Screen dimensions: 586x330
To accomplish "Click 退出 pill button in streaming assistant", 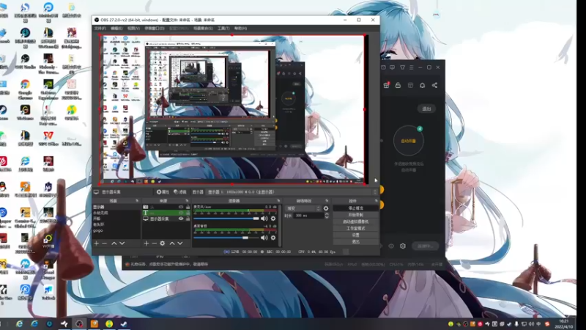I will [426, 109].
